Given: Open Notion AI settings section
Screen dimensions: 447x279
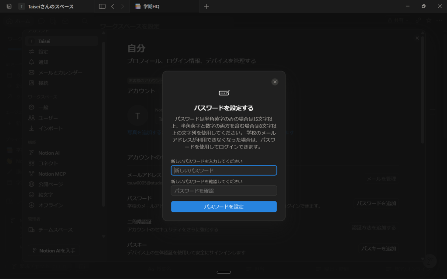Looking at the screenshot, I should pos(48,153).
